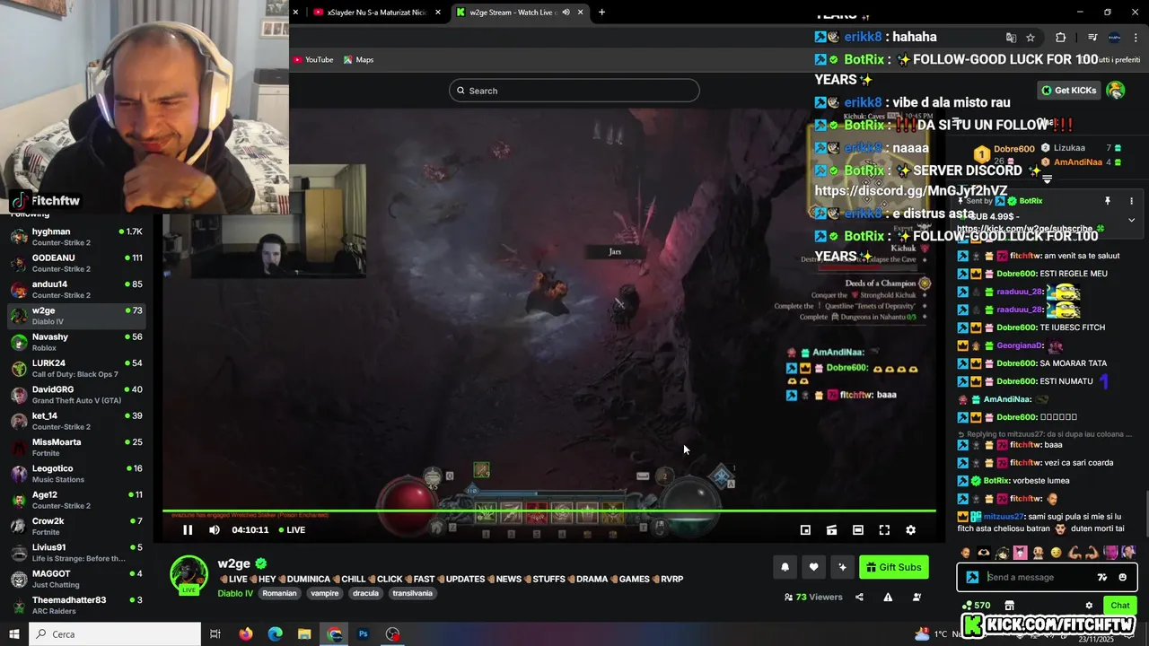This screenshot has width=1149, height=646.
Task: Click the Get KICKs button
Action: (x=1068, y=91)
